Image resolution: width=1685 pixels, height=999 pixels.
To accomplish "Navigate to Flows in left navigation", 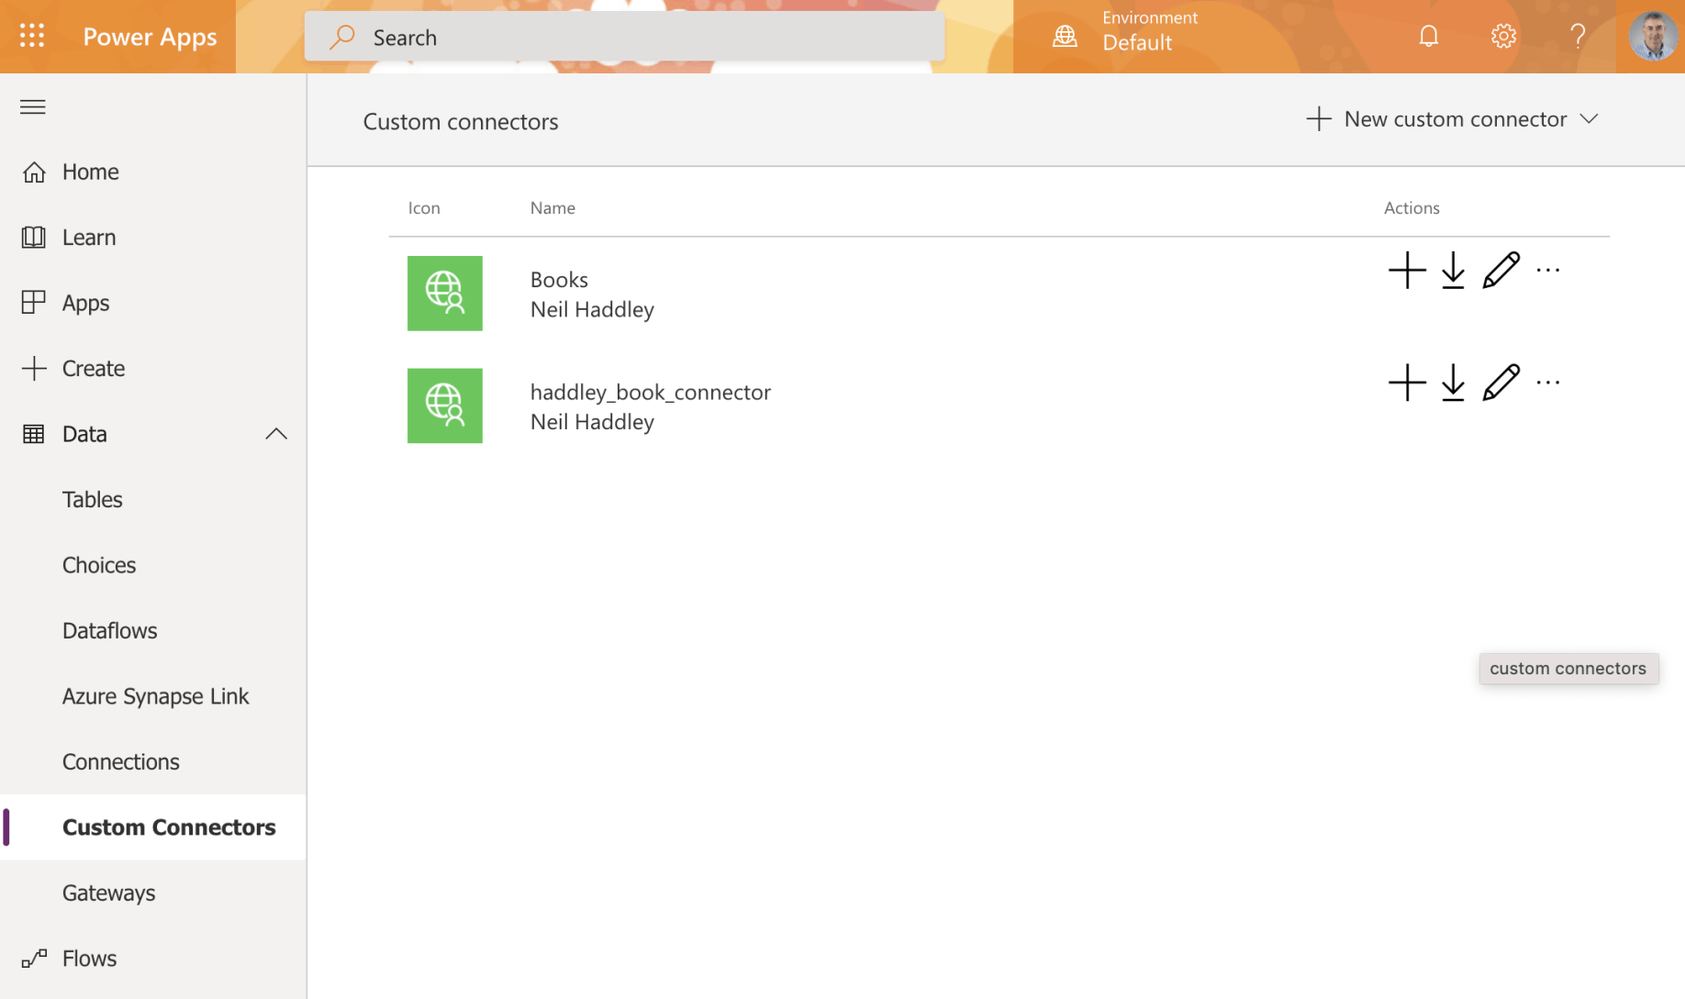I will [x=89, y=958].
